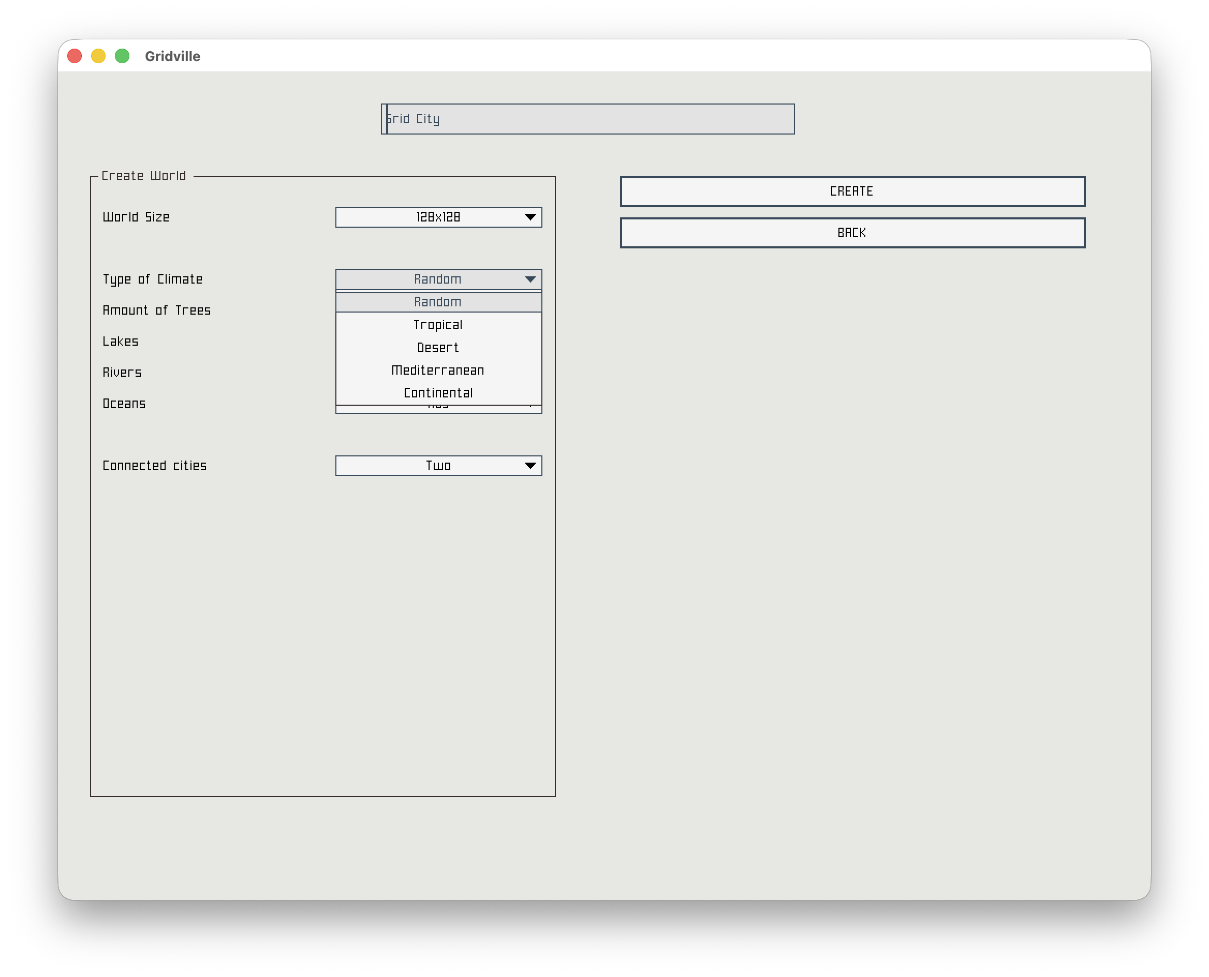Choose Tropical climate option
The height and width of the screenshot is (977, 1209).
[x=438, y=325]
